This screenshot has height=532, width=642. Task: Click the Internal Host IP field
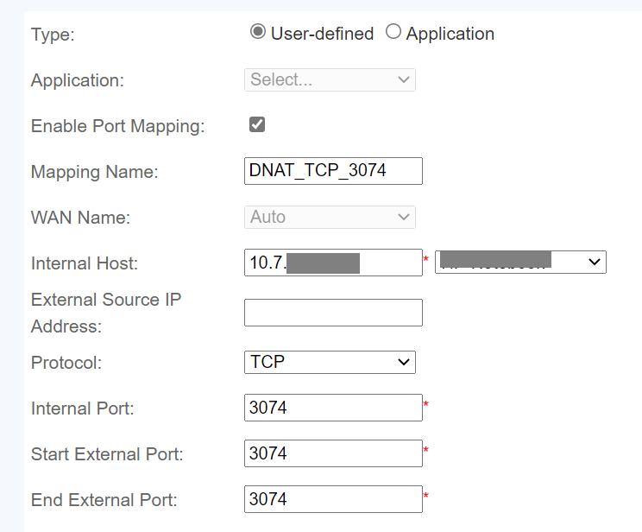[x=333, y=263]
